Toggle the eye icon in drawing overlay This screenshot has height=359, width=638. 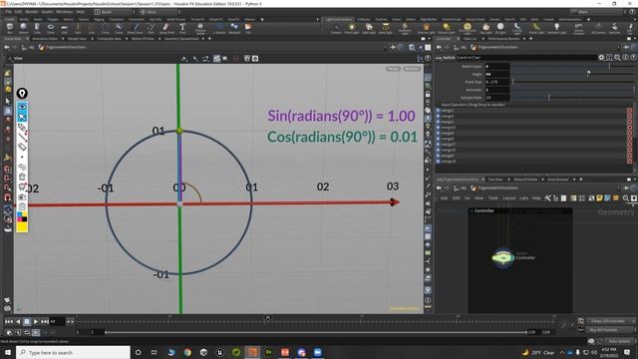(22, 107)
